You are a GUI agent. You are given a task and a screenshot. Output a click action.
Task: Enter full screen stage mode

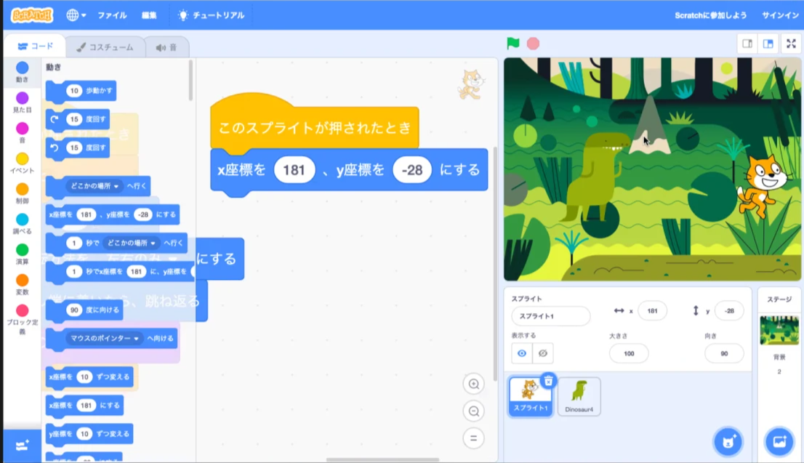click(791, 44)
